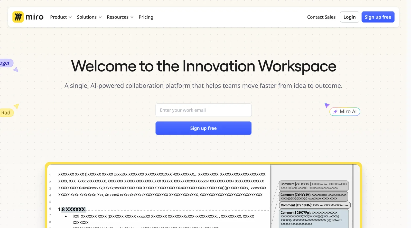Click Sign up free below email field
The height and width of the screenshot is (228, 411).
203,128
